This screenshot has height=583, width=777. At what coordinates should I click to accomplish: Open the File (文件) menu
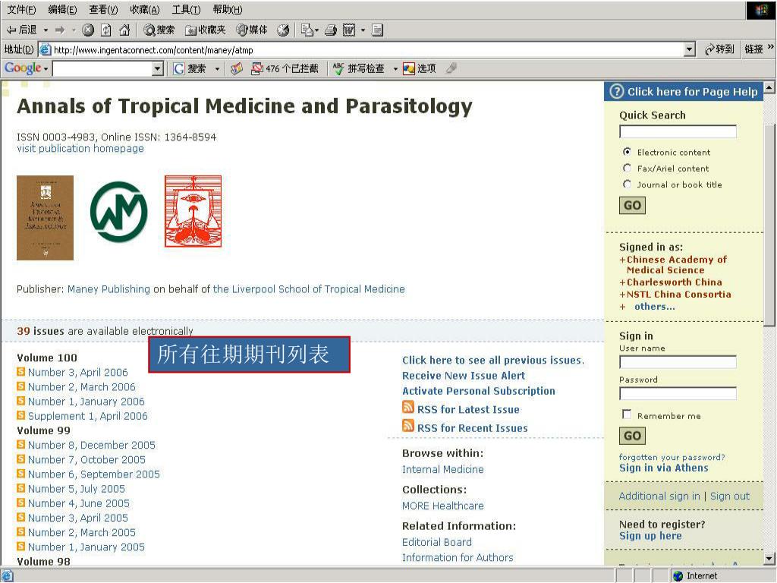point(21,9)
